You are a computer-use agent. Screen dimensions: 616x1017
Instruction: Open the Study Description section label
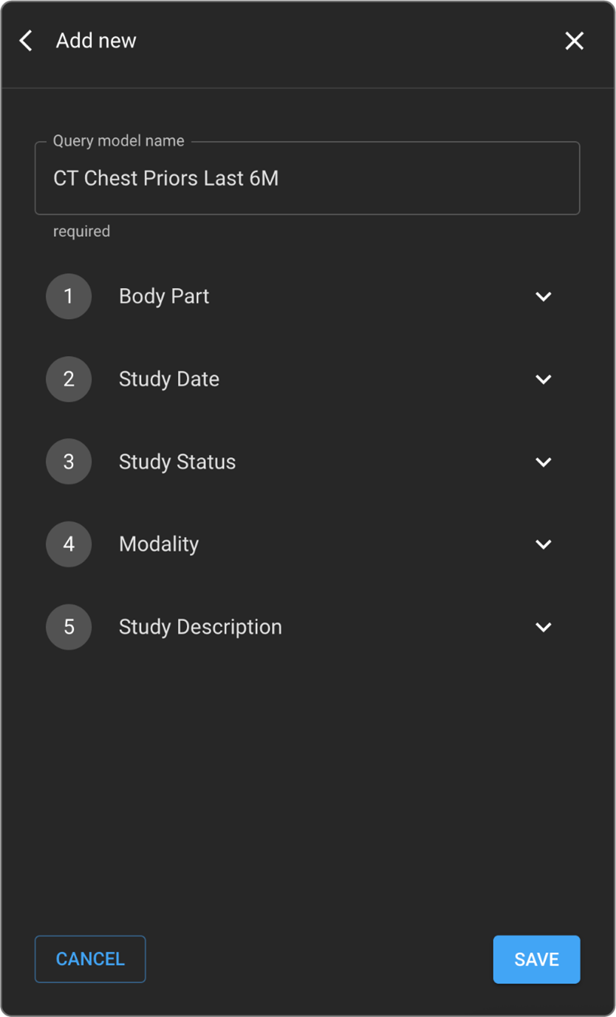200,627
